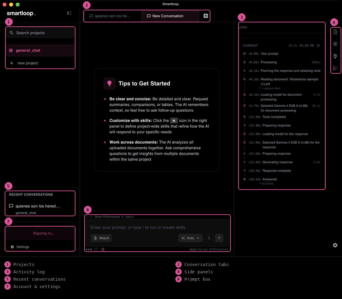Attach a file using the Attach button
The height and width of the screenshot is (299, 342).
pyautogui.click(x=101, y=238)
